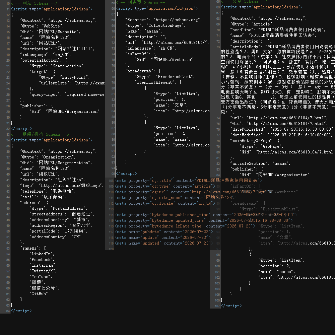Click the "target": { line
The height and width of the screenshot is (335, 335).
43,72
